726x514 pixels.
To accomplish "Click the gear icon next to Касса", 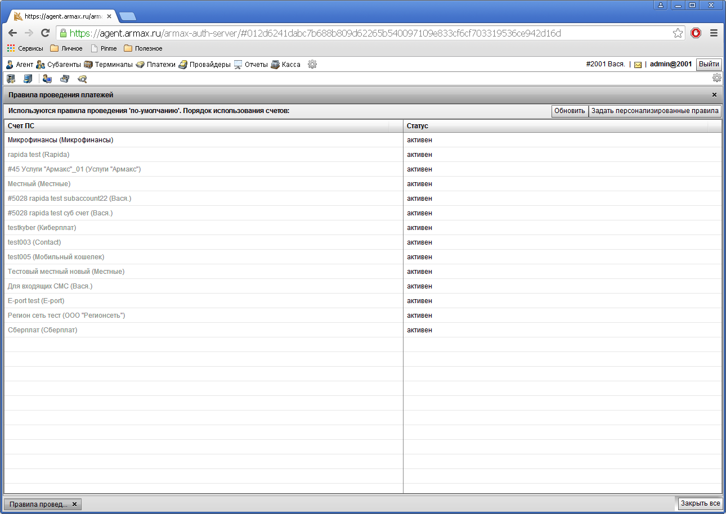I will 312,65.
